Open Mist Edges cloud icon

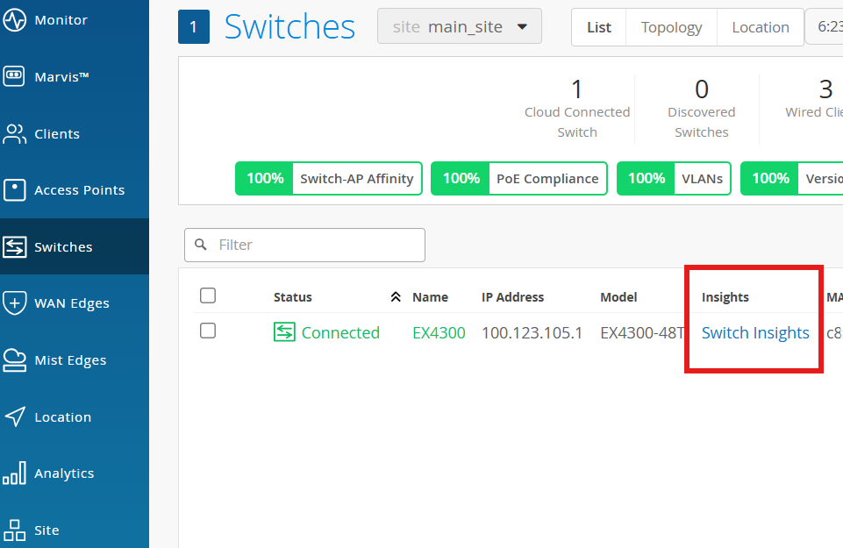15,360
